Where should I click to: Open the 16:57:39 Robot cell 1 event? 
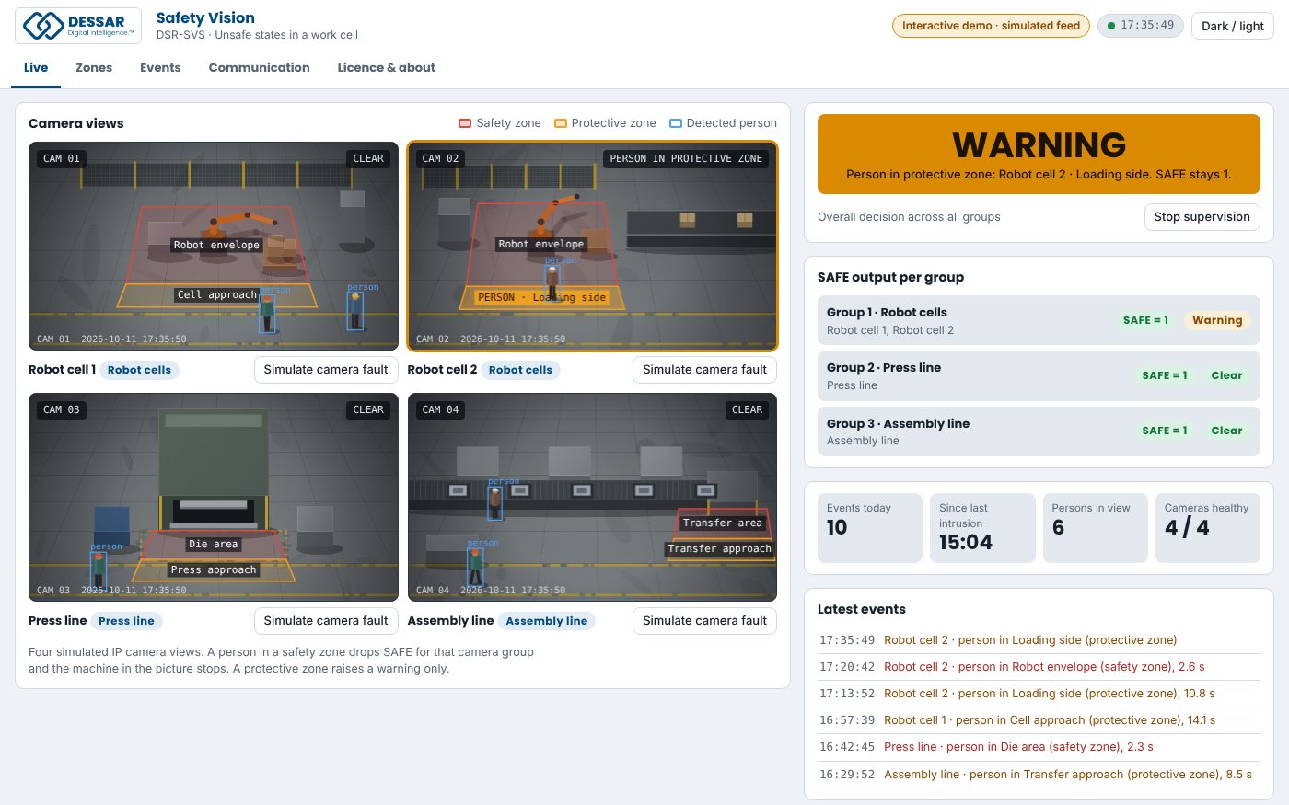[1039, 720]
